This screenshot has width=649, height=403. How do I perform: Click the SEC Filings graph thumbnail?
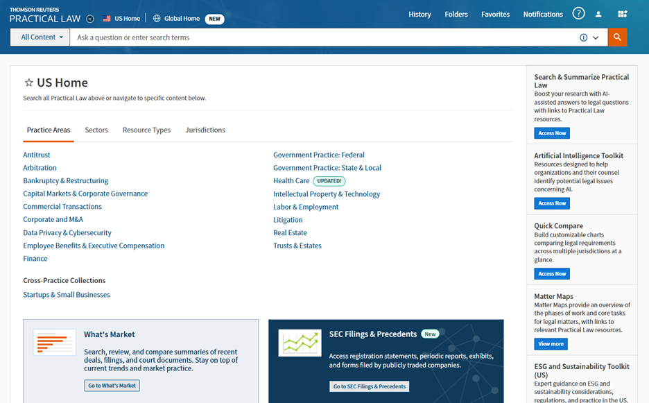coord(300,343)
